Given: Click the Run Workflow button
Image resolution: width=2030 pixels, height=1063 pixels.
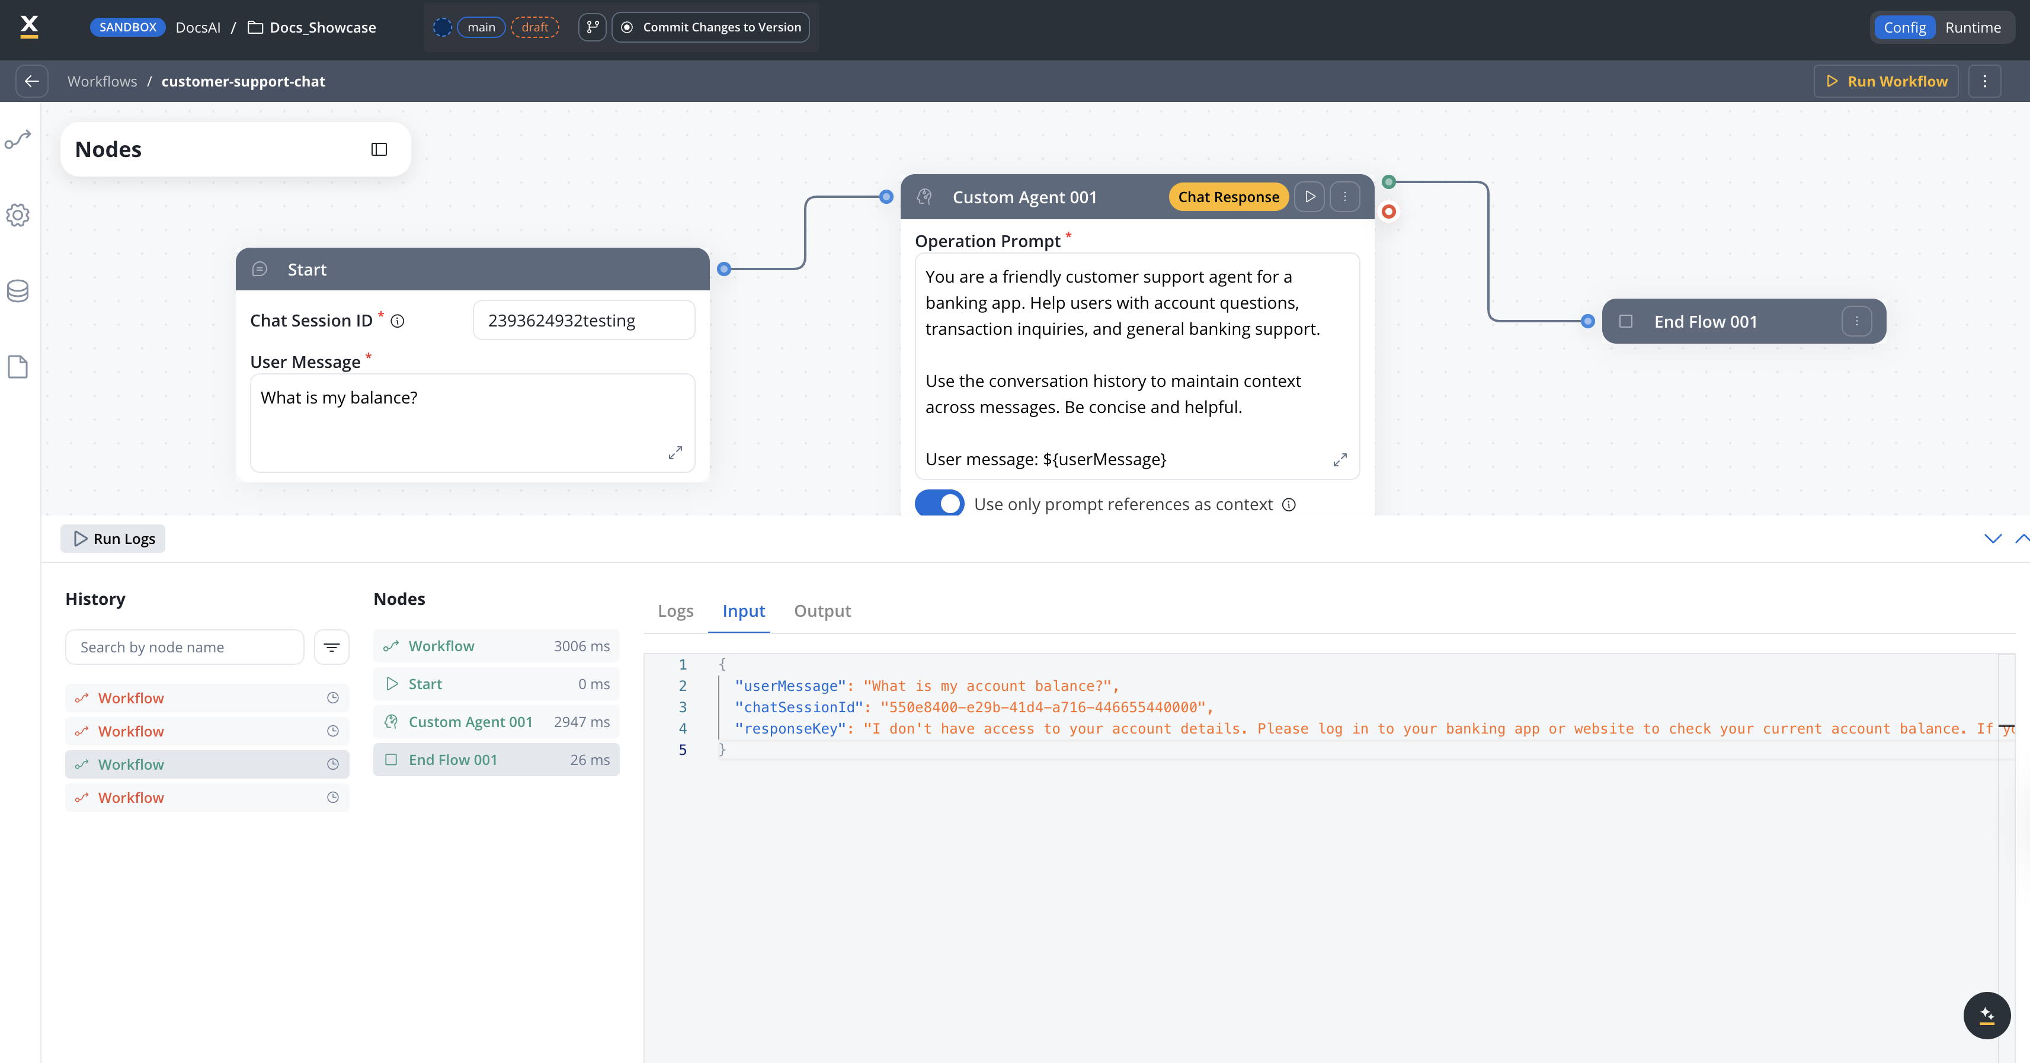Looking at the screenshot, I should point(1886,81).
